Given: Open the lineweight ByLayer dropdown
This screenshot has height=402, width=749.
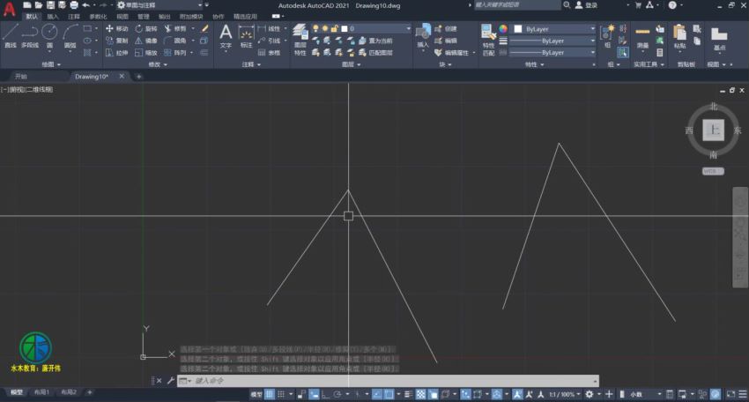Looking at the screenshot, I should (553, 41).
